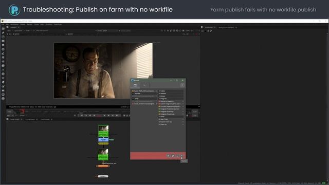Open the Workspace menu in Nuke
The height and width of the screenshot is (185, 329).
click(x=14, y=25)
